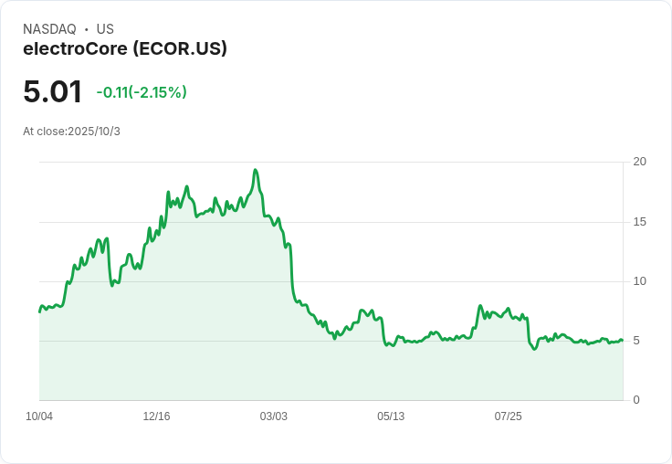
Task: Pick the 03/03 date axis label
Action: tap(273, 417)
